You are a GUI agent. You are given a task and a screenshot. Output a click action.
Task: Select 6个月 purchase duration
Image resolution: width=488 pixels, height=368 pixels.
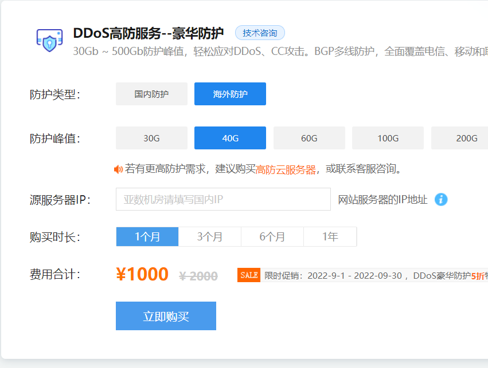272,237
